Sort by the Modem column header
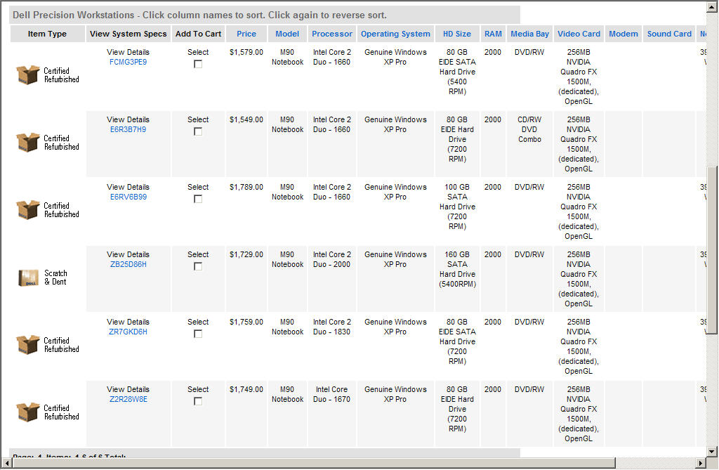The height and width of the screenshot is (470, 719). 624,34
